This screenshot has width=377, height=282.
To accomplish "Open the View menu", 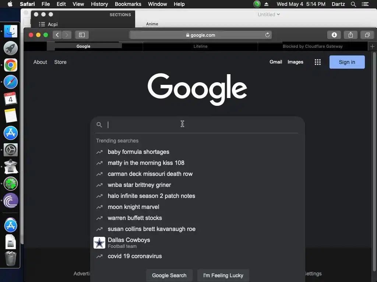I will (78, 4).
